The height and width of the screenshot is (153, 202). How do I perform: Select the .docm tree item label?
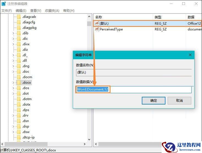[27, 77]
